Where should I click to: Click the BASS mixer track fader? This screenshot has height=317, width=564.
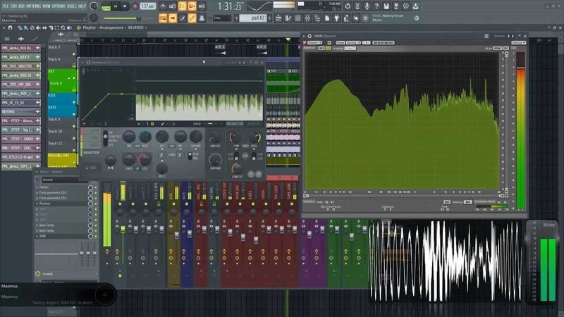pos(190,234)
